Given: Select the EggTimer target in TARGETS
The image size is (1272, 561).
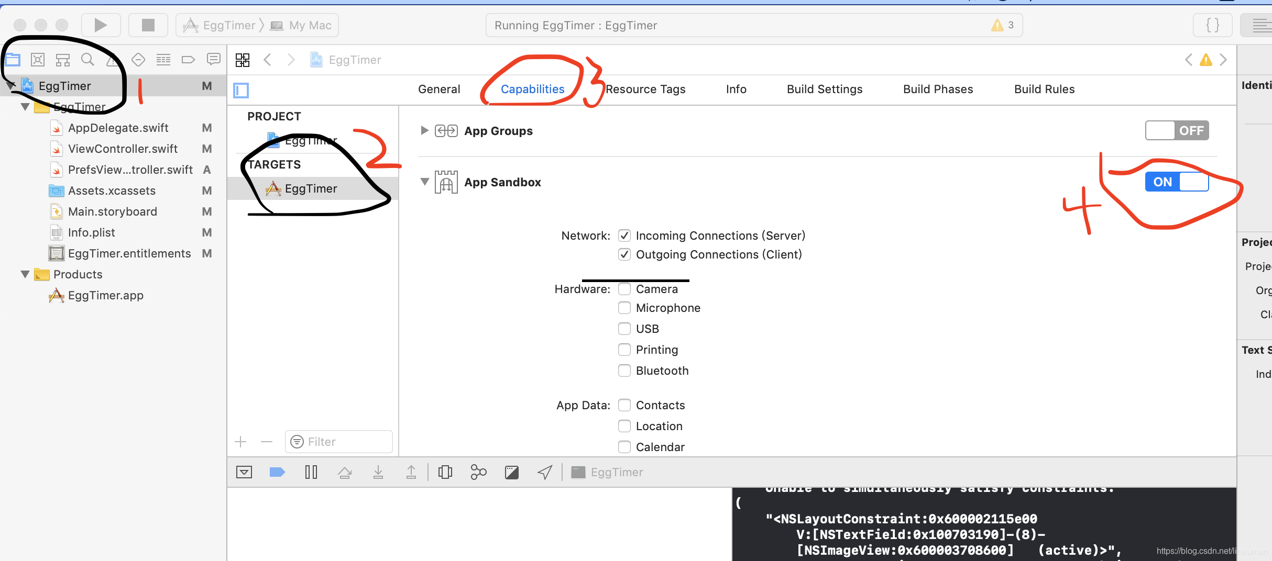Looking at the screenshot, I should (x=313, y=188).
